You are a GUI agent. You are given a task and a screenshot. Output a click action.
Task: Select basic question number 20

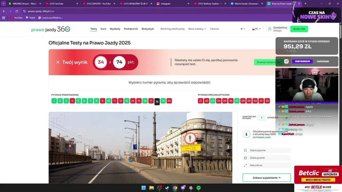(x=169, y=101)
